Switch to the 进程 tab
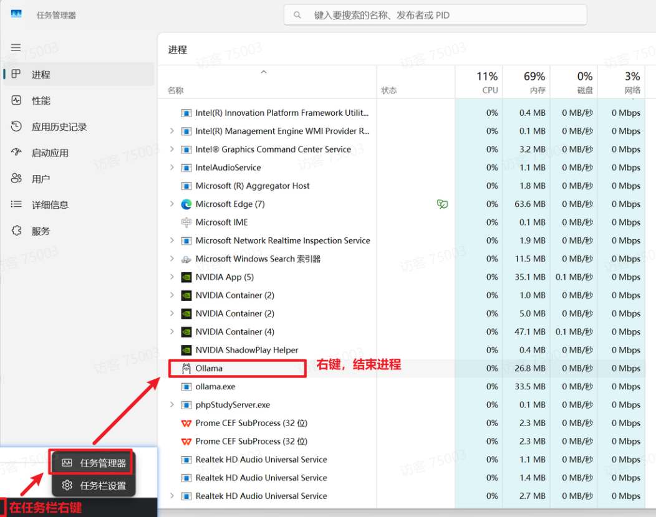Screen dimensions: 656x517 point(79,74)
